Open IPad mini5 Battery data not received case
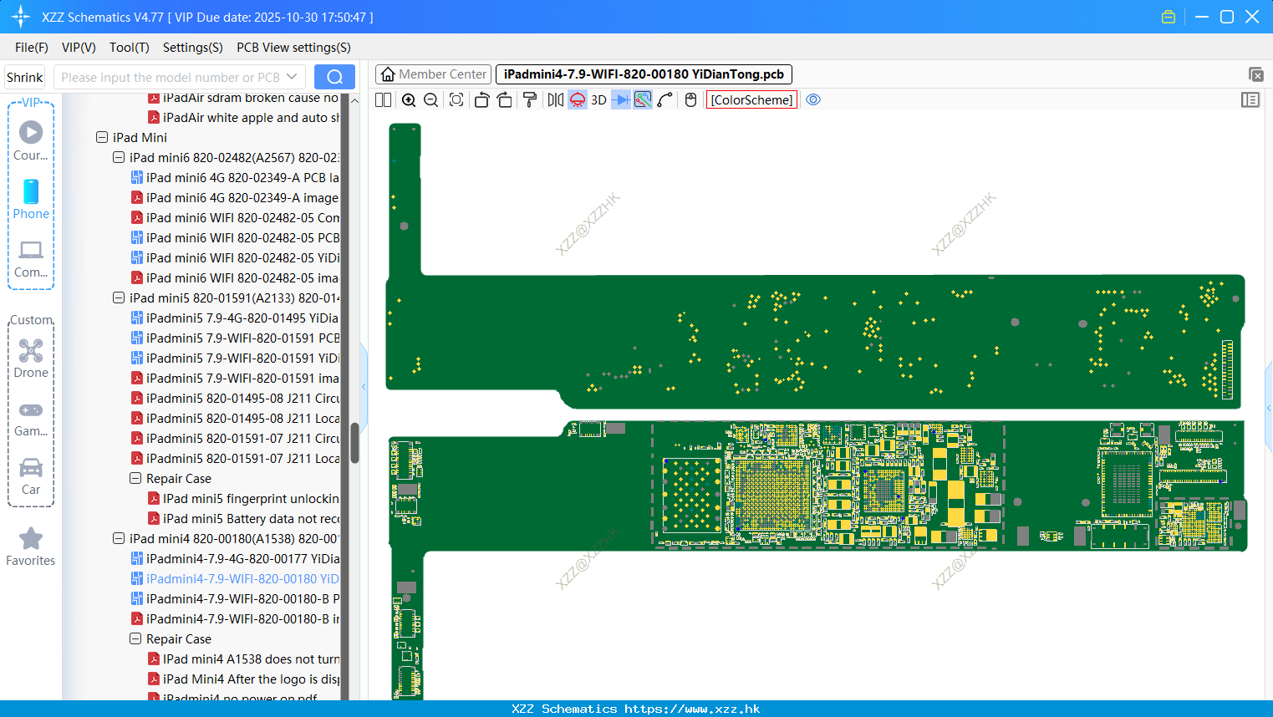This screenshot has height=717, width=1273. 244,518
